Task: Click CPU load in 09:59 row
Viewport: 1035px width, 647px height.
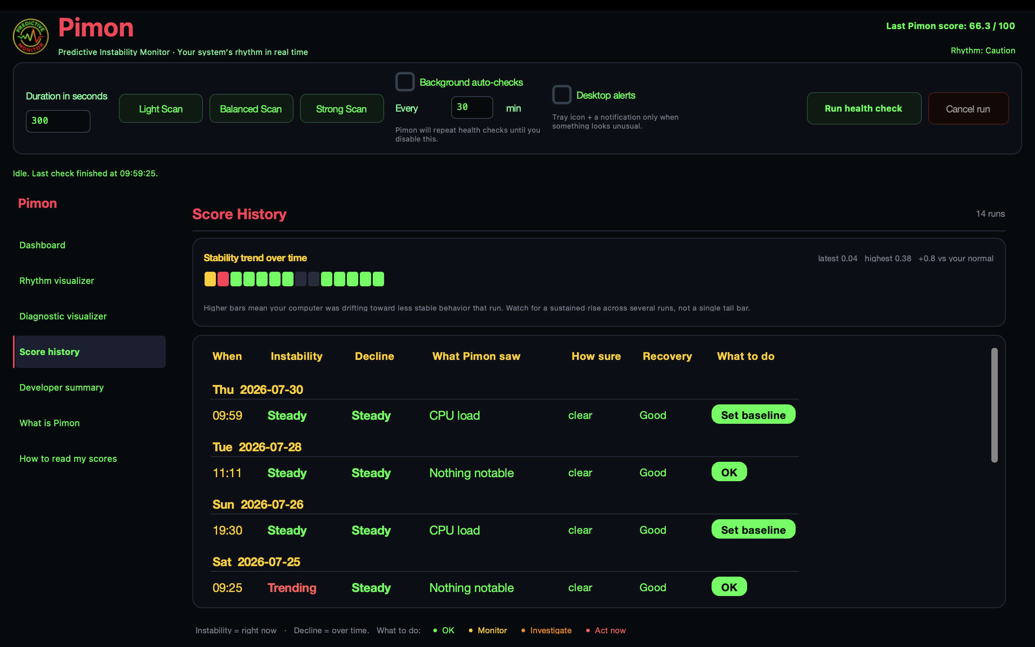Action: 454,416
